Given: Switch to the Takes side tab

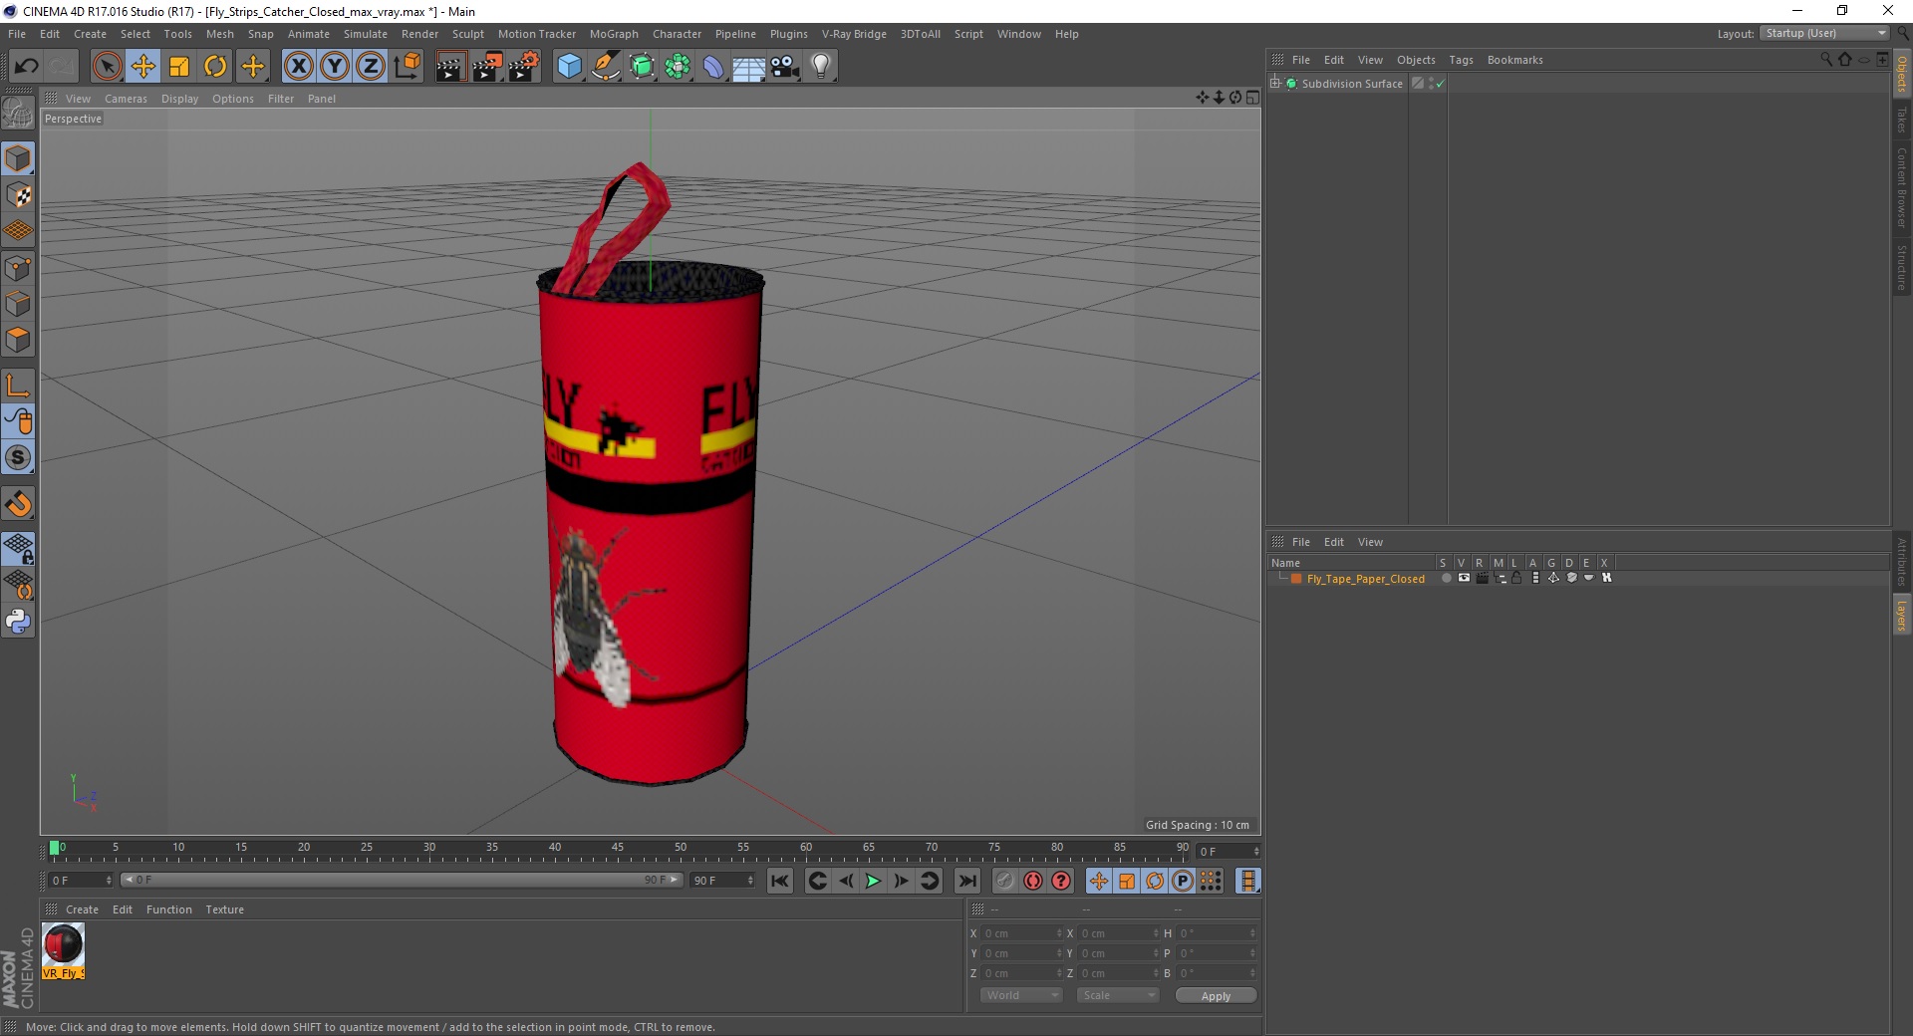Looking at the screenshot, I should click(x=1901, y=120).
